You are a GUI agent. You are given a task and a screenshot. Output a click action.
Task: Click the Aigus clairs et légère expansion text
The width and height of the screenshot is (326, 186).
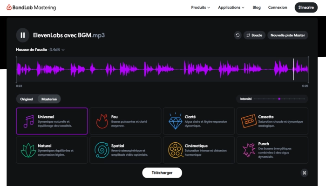click(x=206, y=124)
